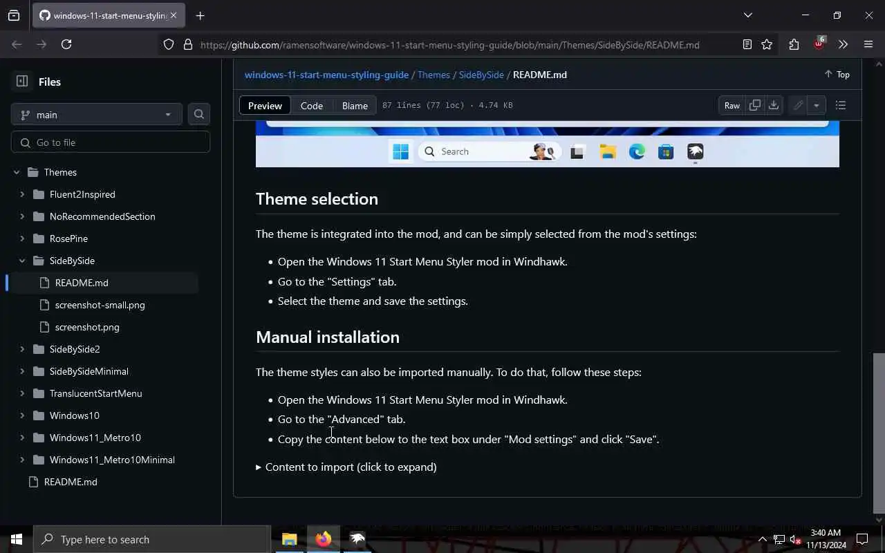This screenshot has width=885, height=553.
Task: Open more edit options dropdown arrow
Action: coord(817,106)
